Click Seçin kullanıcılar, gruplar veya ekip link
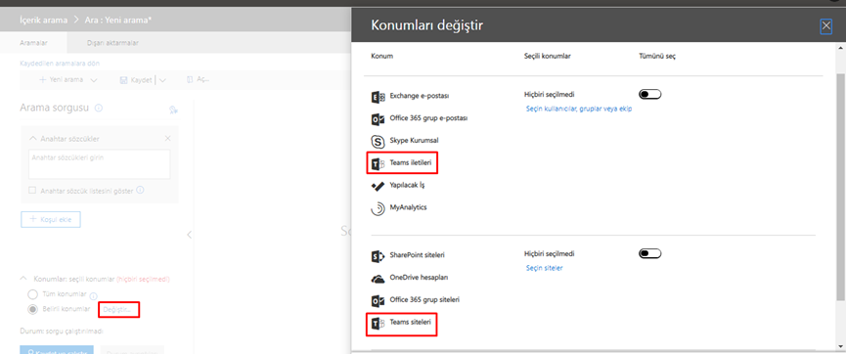This screenshot has height=354, width=846. 578,109
